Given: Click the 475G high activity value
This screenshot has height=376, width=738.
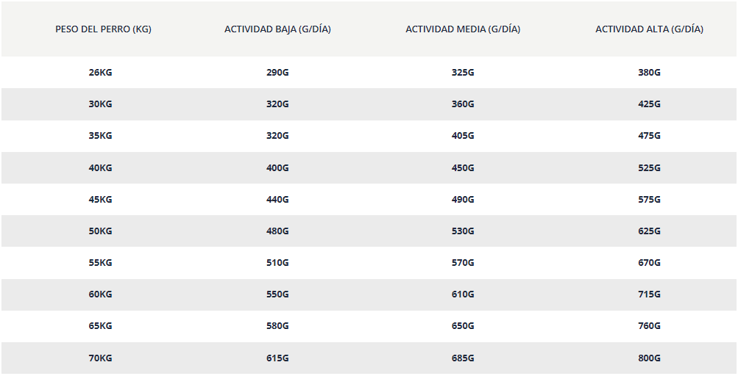Looking at the screenshot, I should (650, 135).
